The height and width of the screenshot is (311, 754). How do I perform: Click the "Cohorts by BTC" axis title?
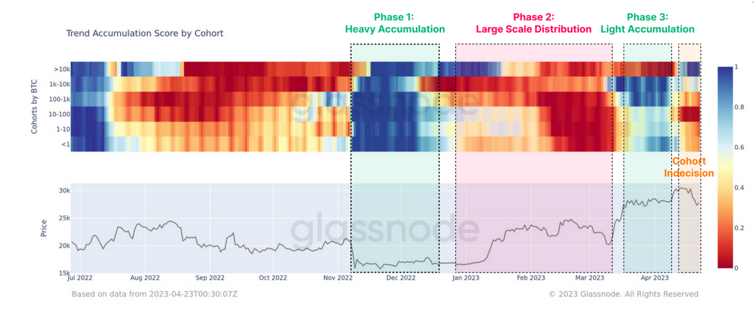[34, 106]
